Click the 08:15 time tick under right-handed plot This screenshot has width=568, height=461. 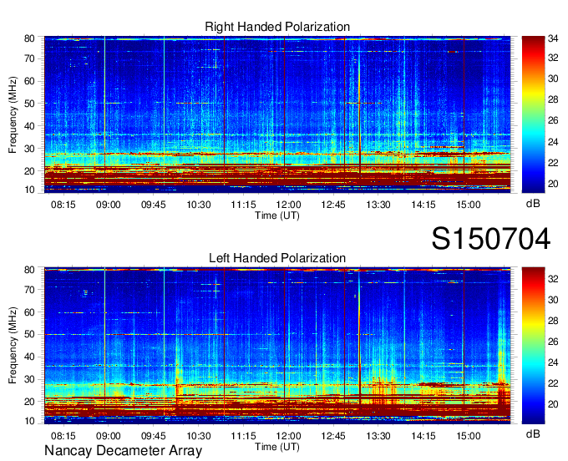coord(63,205)
